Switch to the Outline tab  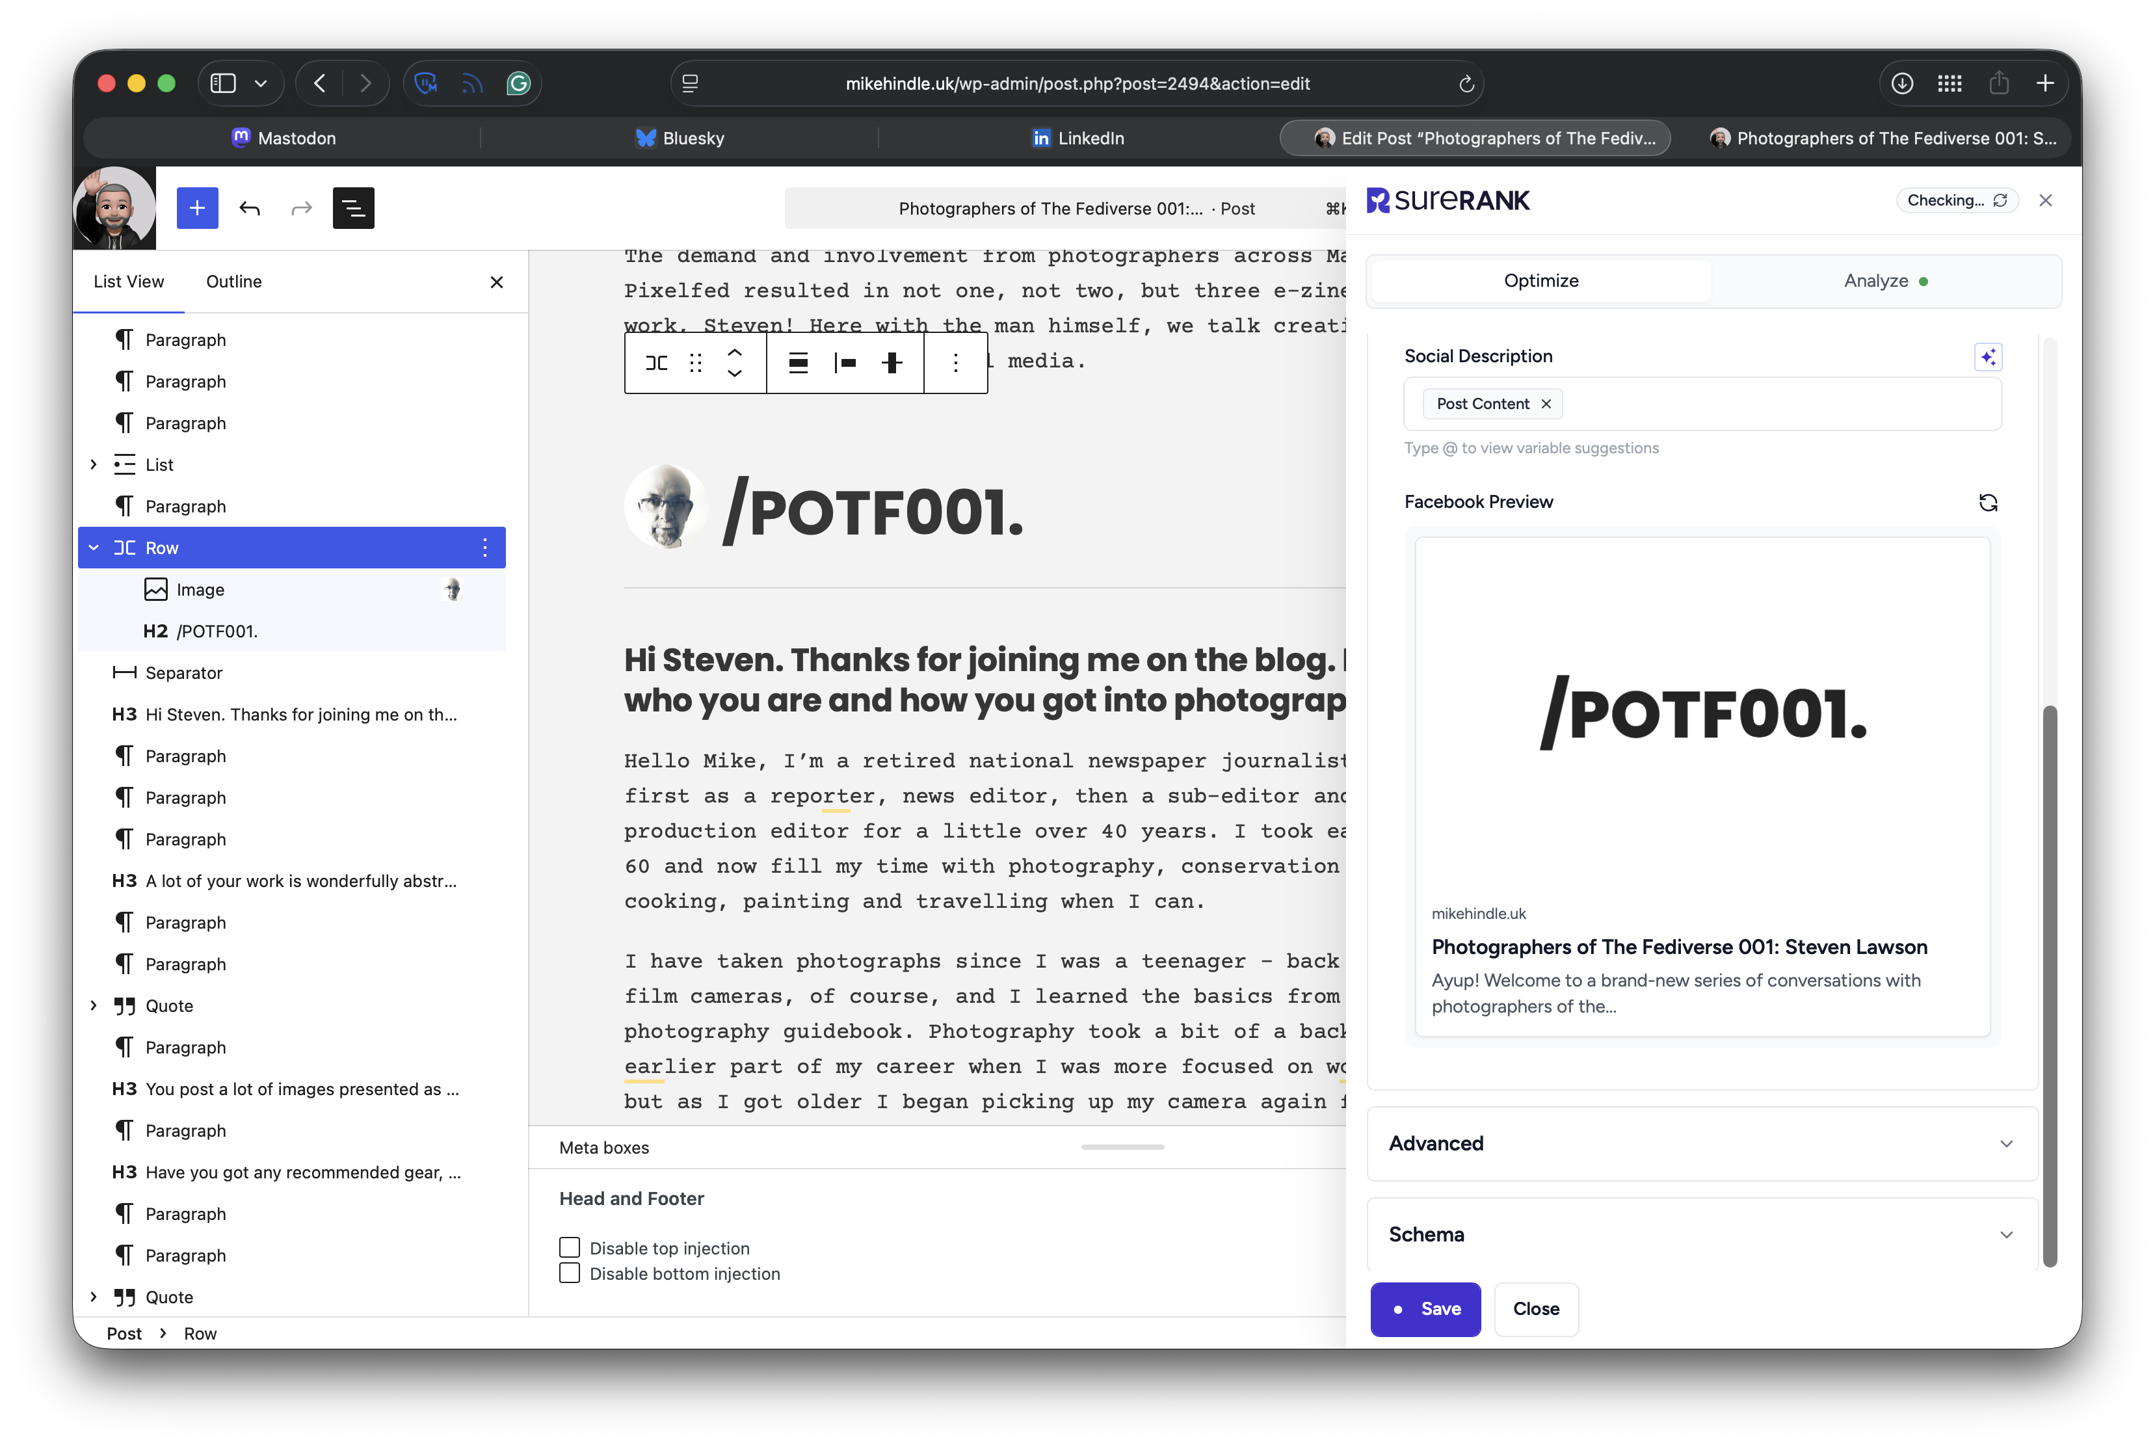[234, 282]
